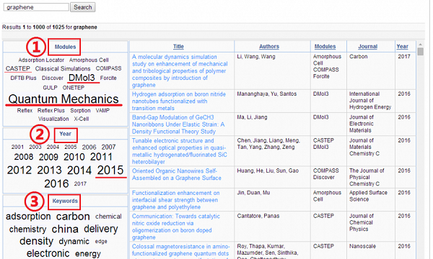The height and width of the screenshot is (259, 433).
Task: Click the Search button
Action: point(82,7)
